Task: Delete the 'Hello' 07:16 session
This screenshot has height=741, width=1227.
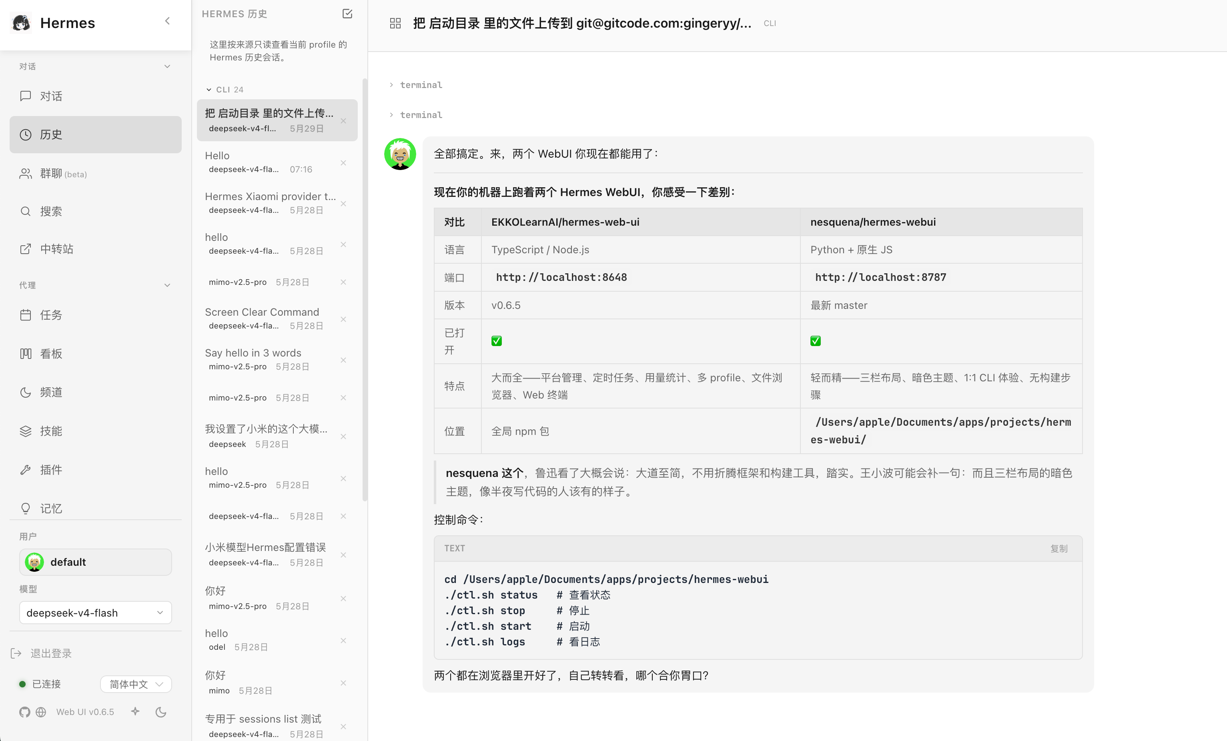Action: click(x=343, y=163)
